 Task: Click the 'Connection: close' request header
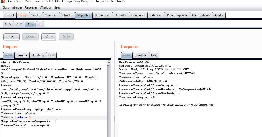[18, 114]
